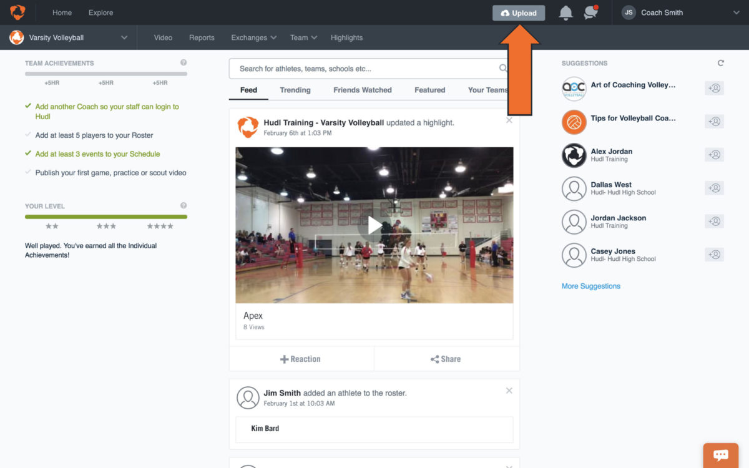This screenshot has width=749, height=468.
Task: Open the Video section
Action: click(x=163, y=37)
